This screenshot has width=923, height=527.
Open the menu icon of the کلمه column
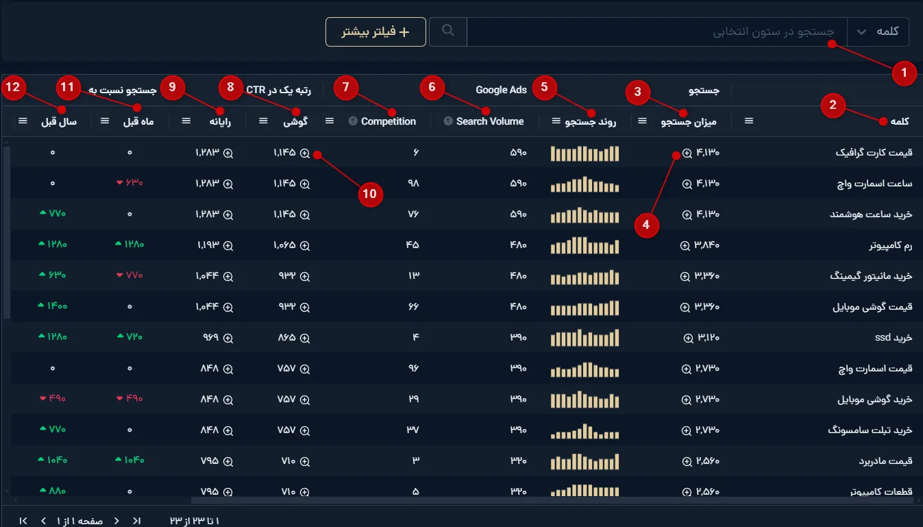pos(749,121)
